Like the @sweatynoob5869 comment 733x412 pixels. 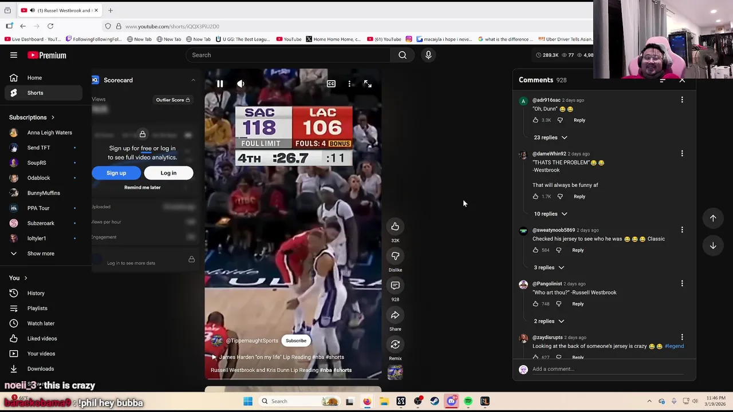535,250
